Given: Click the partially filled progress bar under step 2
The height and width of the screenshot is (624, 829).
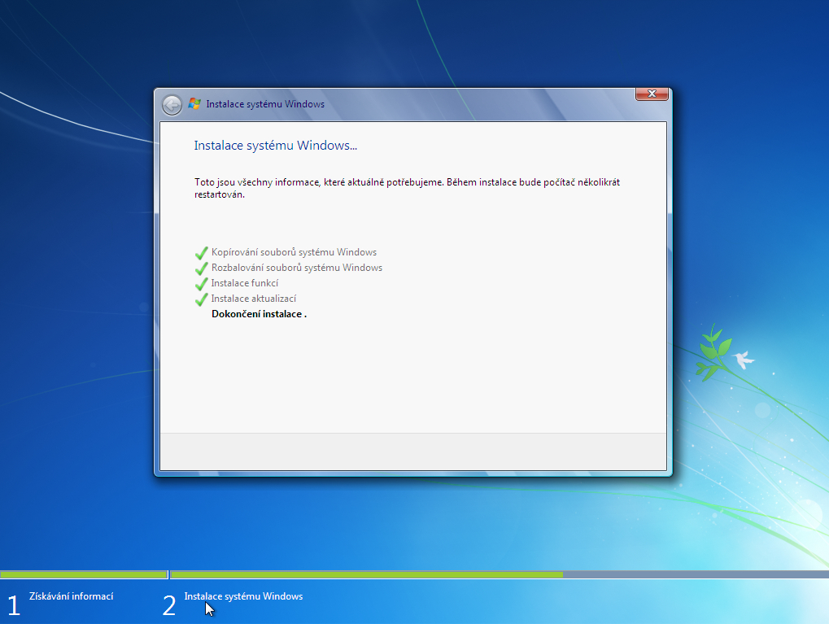Looking at the screenshot, I should (x=366, y=574).
